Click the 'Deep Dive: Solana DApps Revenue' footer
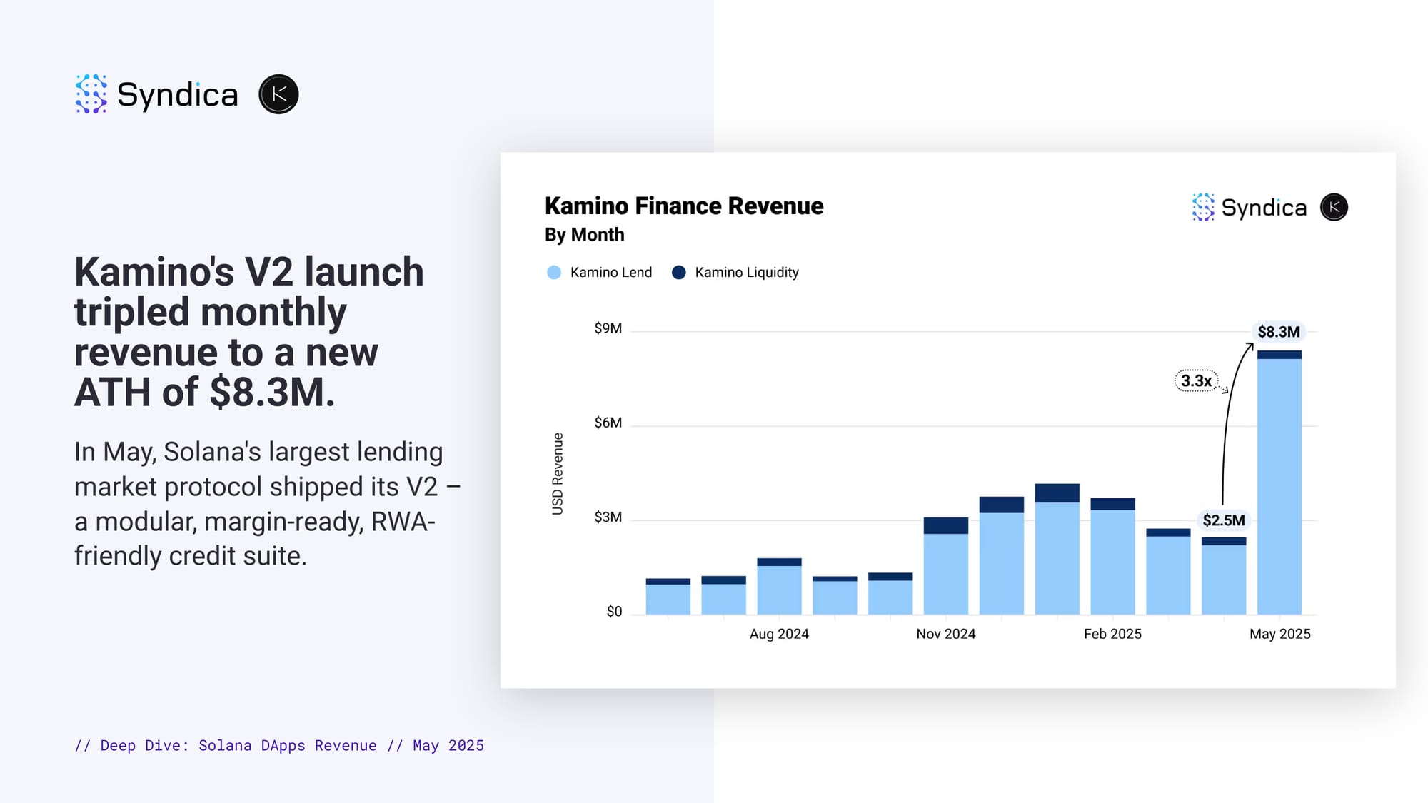The height and width of the screenshot is (803, 1428). 279,746
